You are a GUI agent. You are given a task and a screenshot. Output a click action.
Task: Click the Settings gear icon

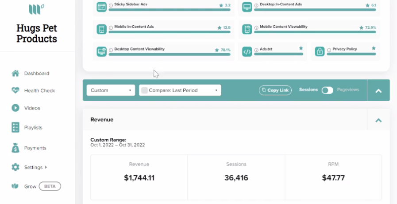[15, 167]
